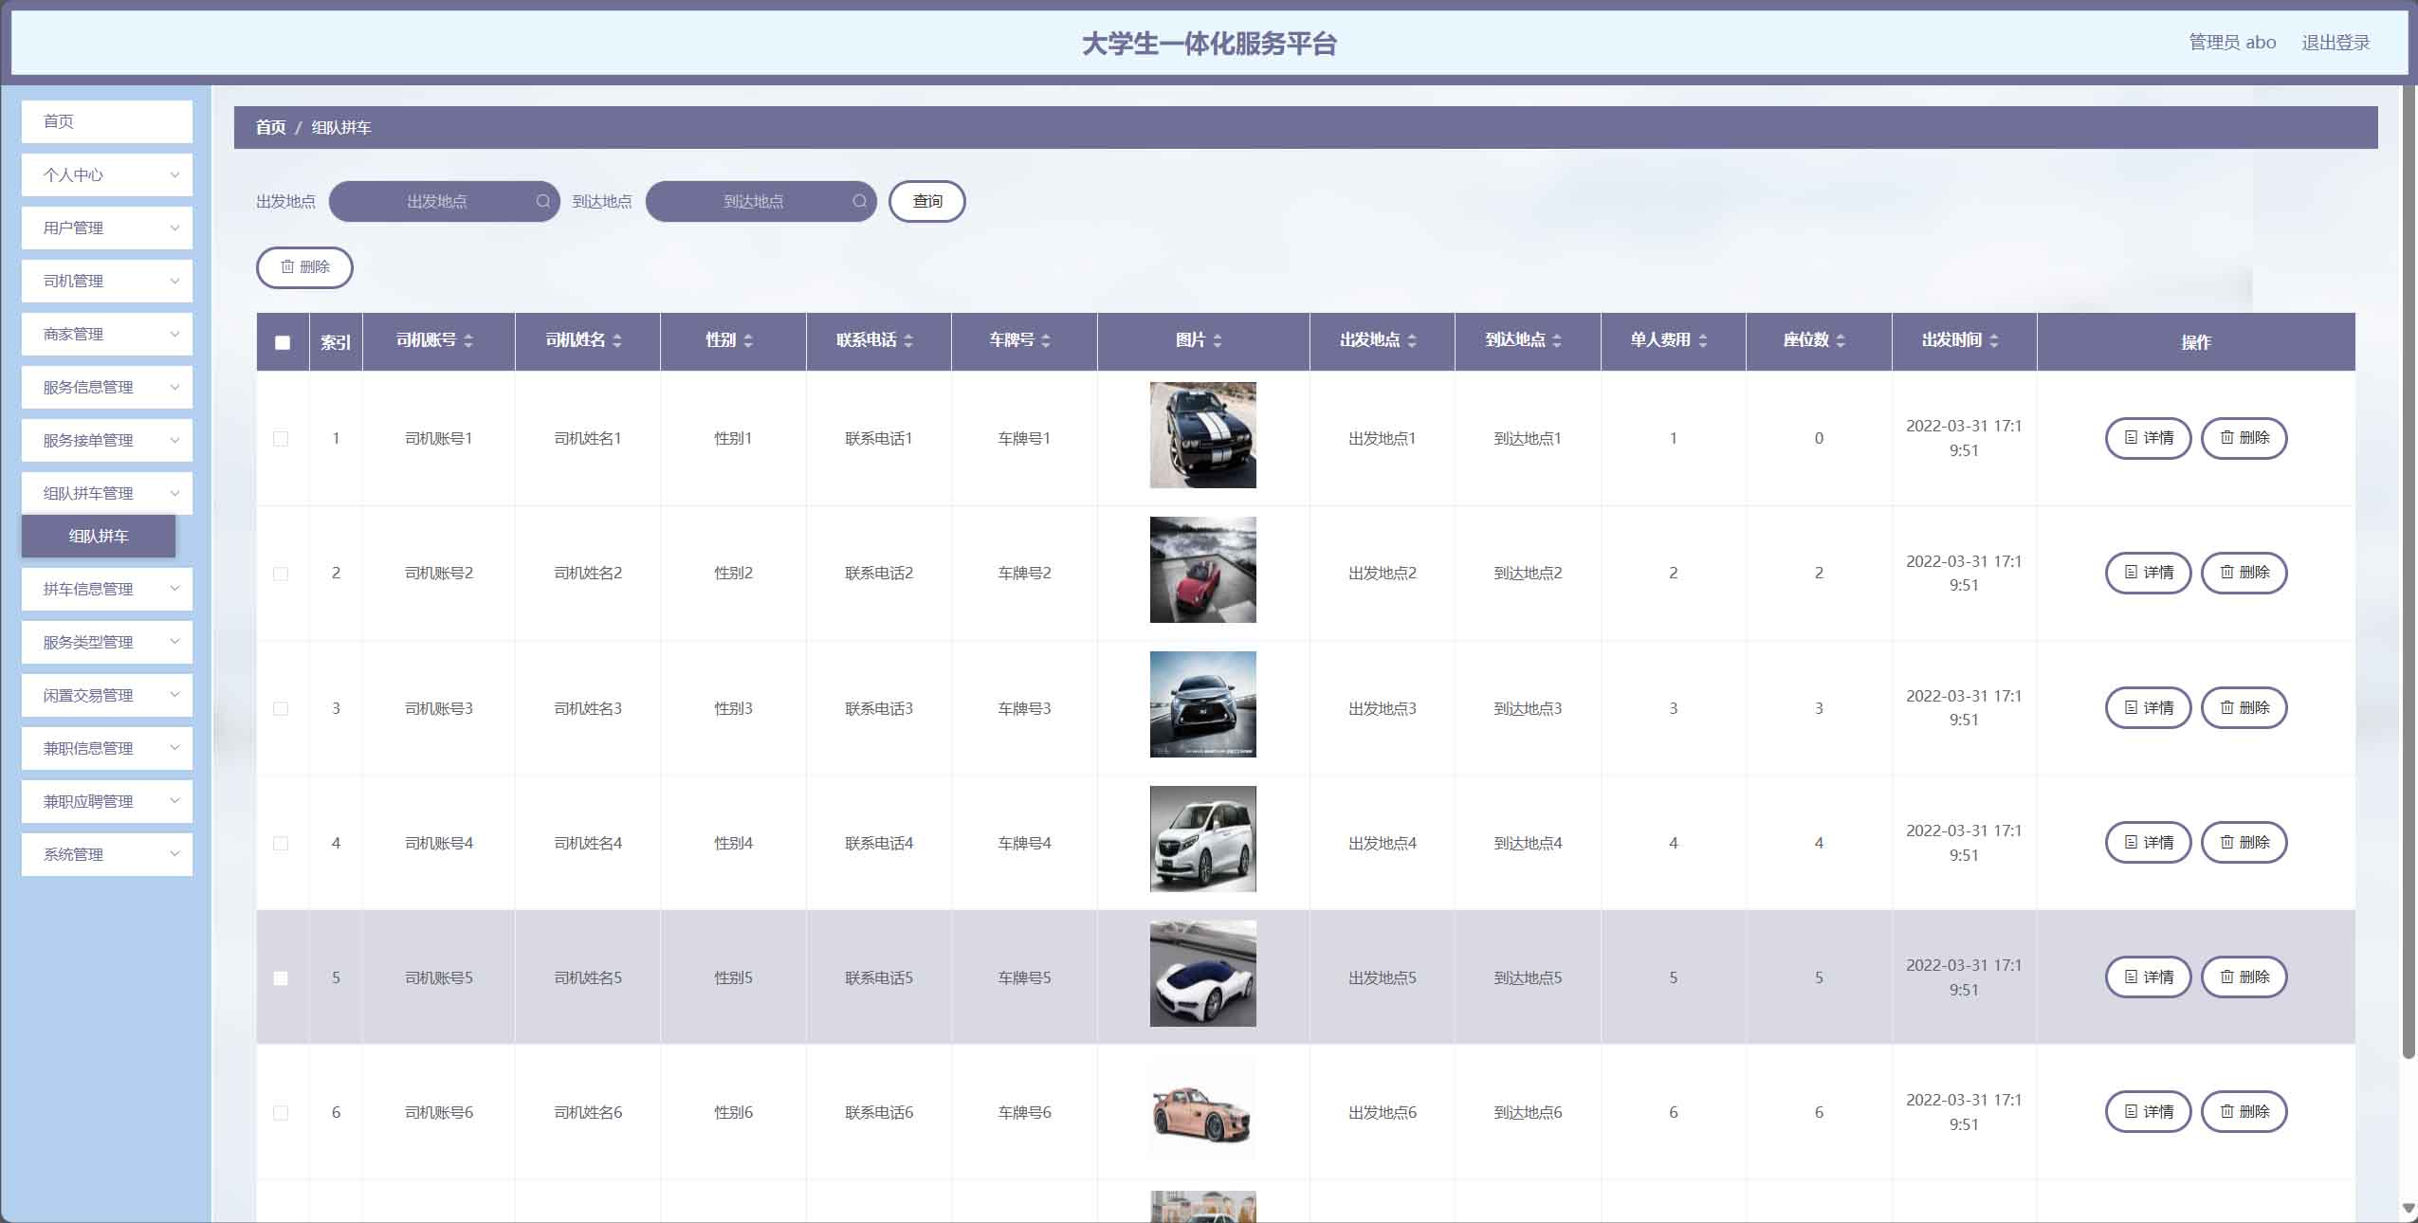2418x1223 pixels.
Task: Click 首页 in the breadcrumb
Action: [x=270, y=128]
